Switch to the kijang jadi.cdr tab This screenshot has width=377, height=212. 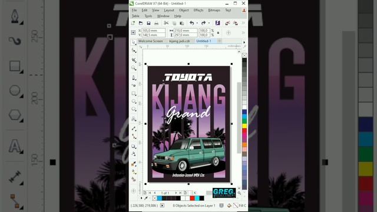coord(179,41)
